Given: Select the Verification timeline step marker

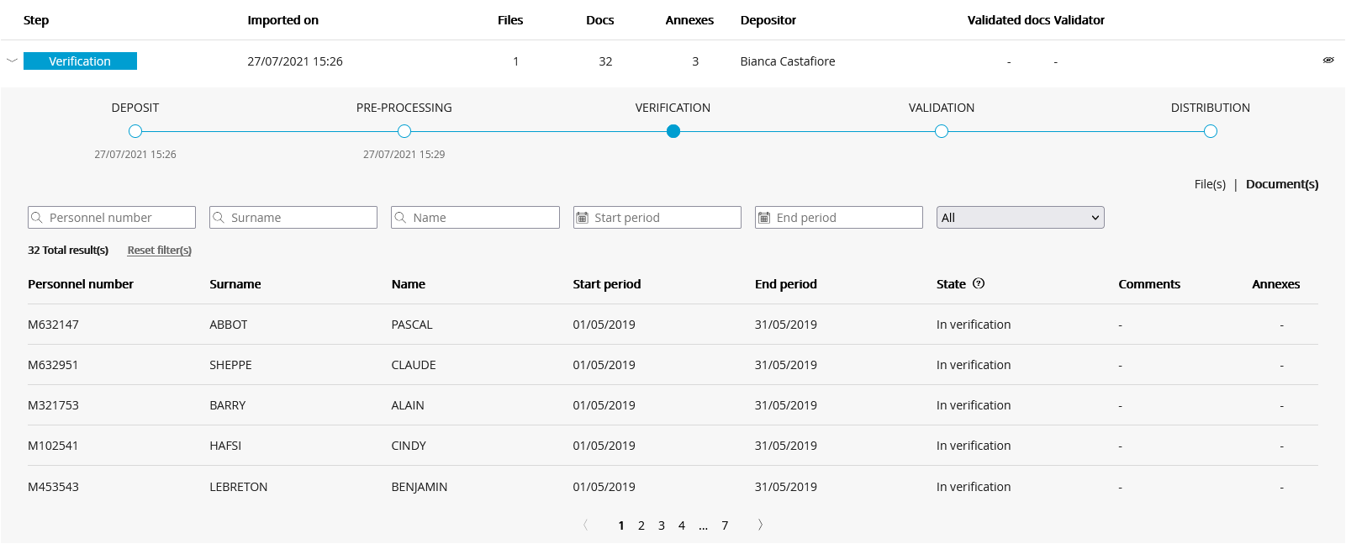Looking at the screenshot, I should click(x=673, y=131).
